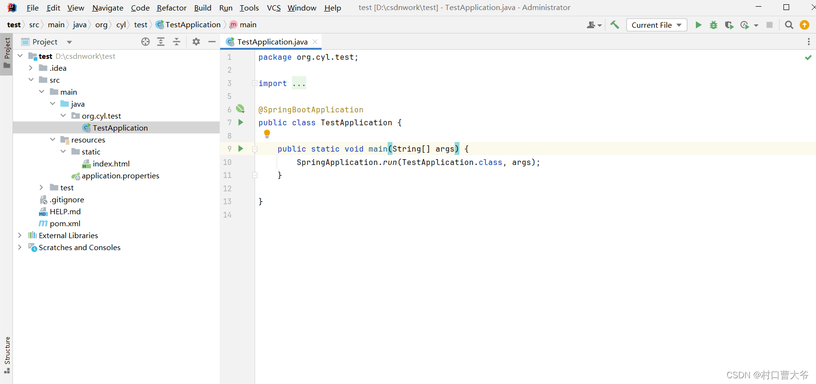Click the Spring bean gutter icon on line 6
Image resolution: width=816 pixels, height=384 pixels.
(x=240, y=109)
